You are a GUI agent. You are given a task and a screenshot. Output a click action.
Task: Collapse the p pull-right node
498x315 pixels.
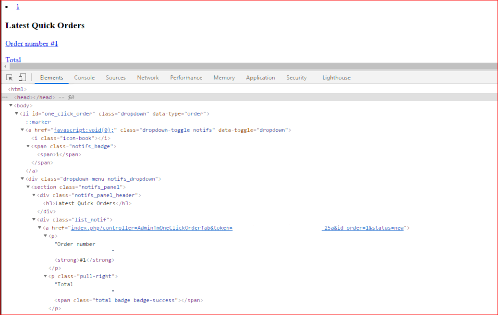(45, 276)
